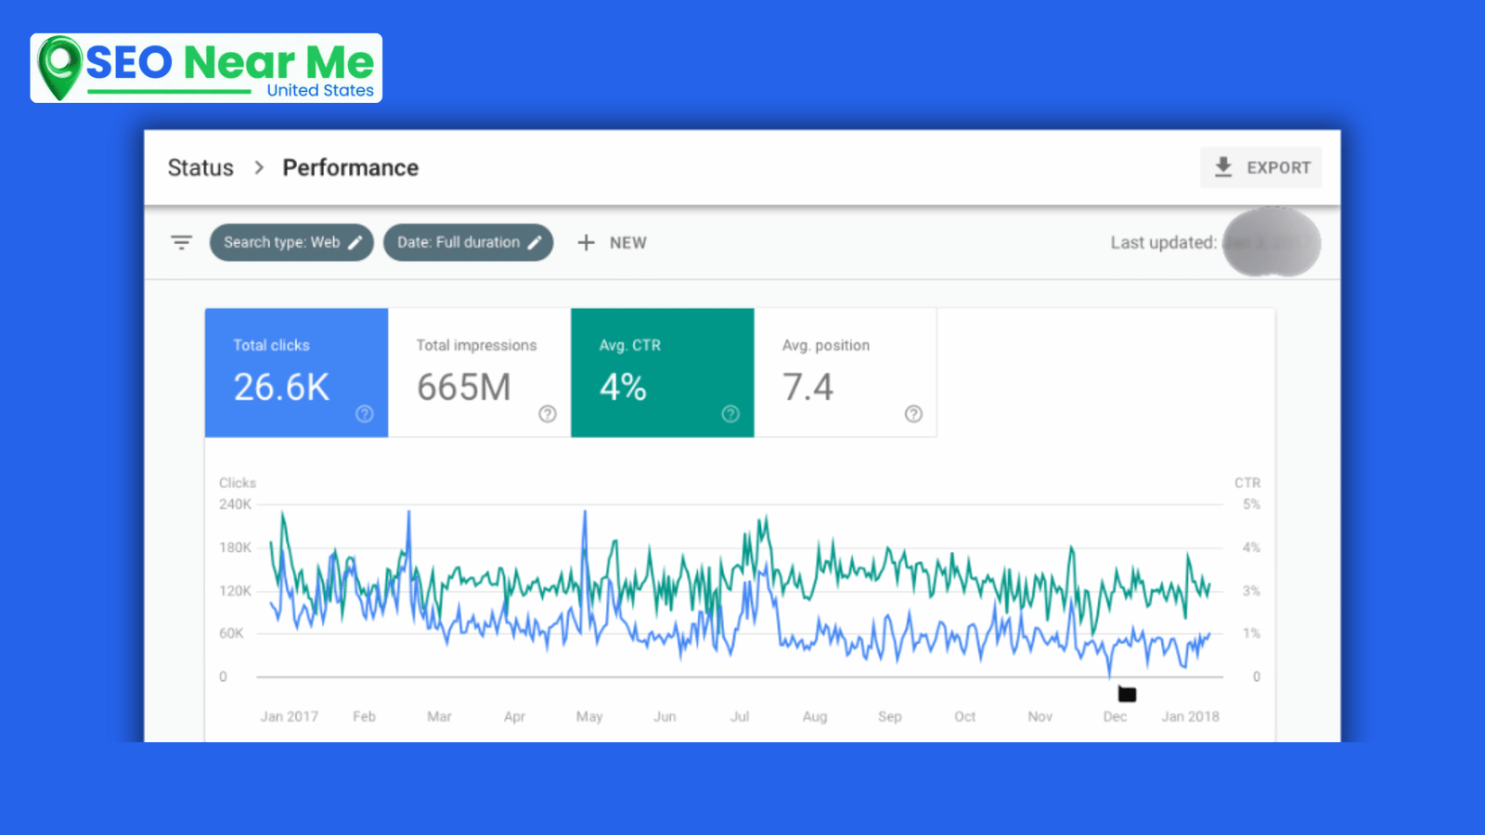Viewport: 1485px width, 835px height.
Task: Go to Status in the breadcrumb
Action: click(200, 168)
